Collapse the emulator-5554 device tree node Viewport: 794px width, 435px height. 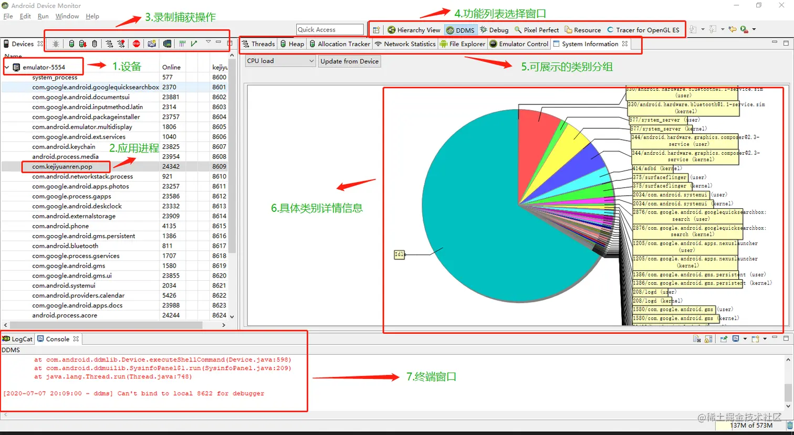tap(7, 67)
